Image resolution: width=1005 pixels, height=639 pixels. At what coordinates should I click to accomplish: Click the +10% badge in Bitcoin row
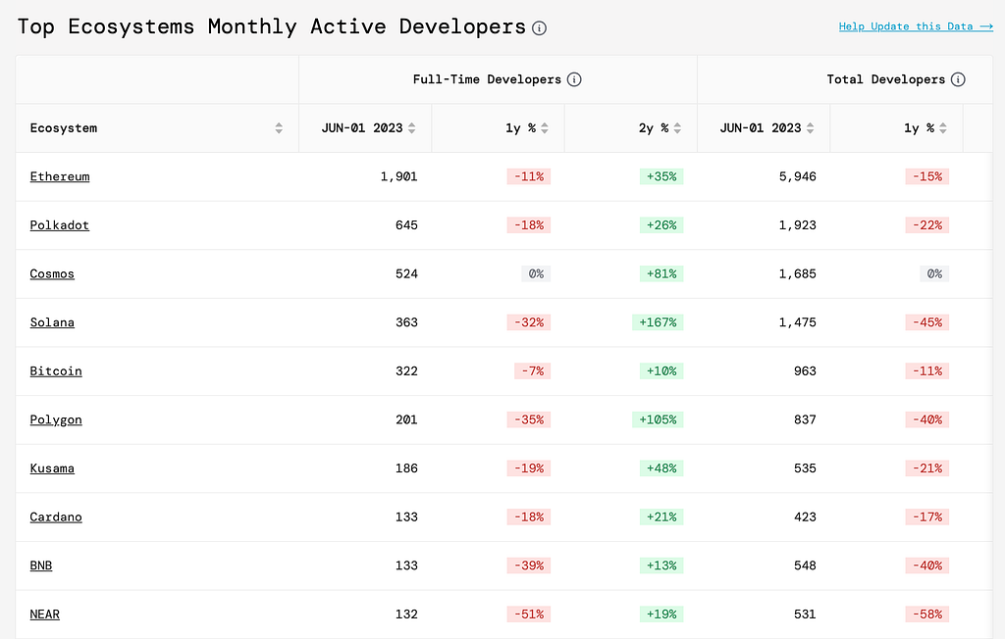coord(661,371)
